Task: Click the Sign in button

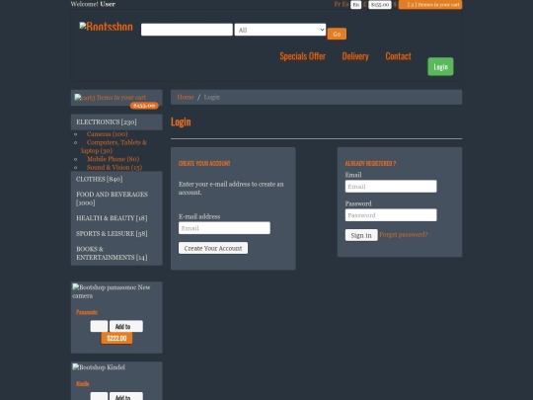Action: [361, 235]
